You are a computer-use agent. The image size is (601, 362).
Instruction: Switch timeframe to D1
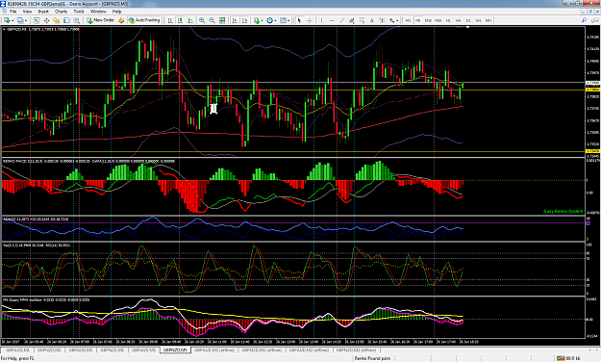(468, 20)
